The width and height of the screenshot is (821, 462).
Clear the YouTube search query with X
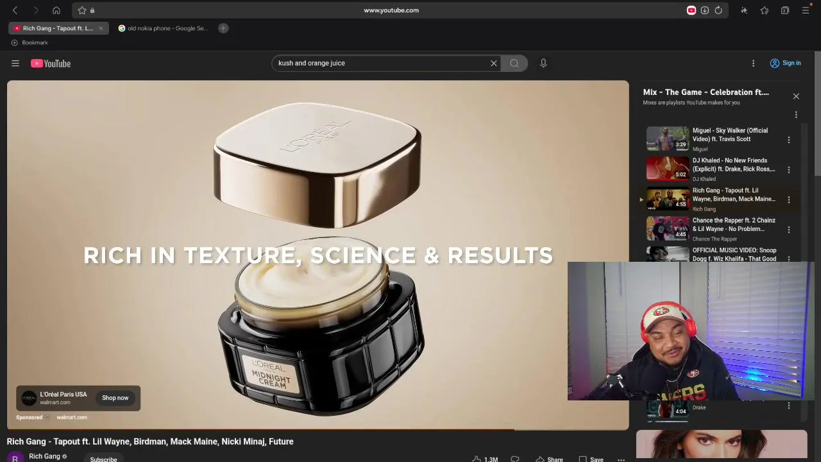[x=494, y=63]
